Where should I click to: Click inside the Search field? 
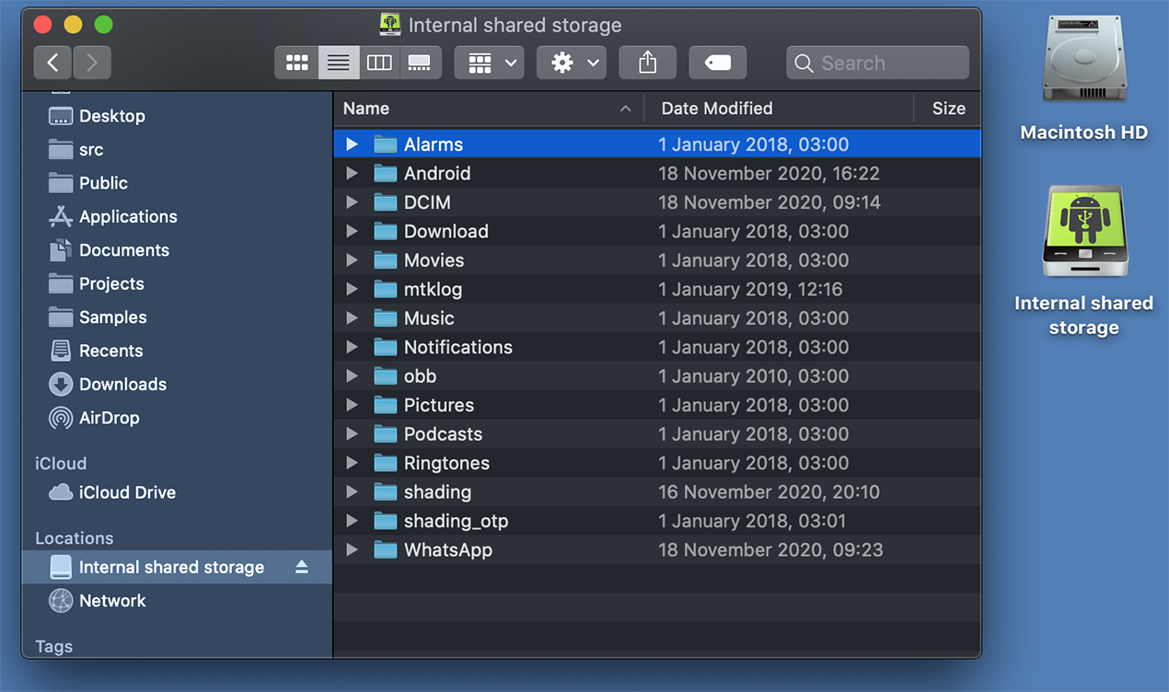[x=874, y=62]
